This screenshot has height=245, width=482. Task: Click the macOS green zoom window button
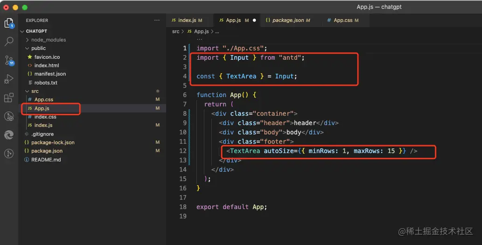coord(25,7)
